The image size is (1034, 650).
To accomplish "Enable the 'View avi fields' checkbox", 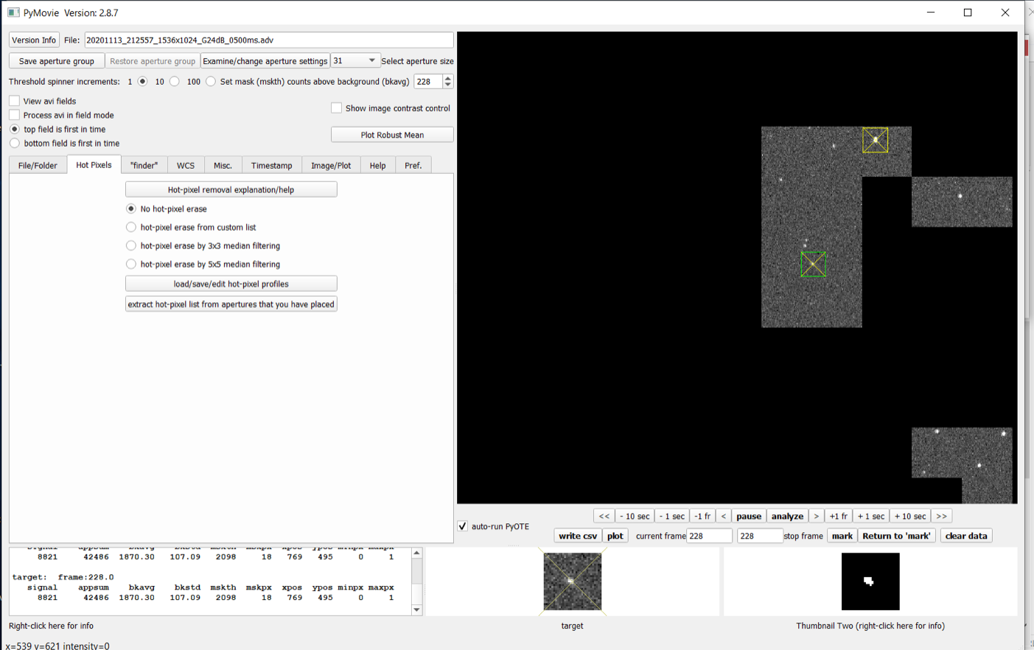I will coord(15,101).
